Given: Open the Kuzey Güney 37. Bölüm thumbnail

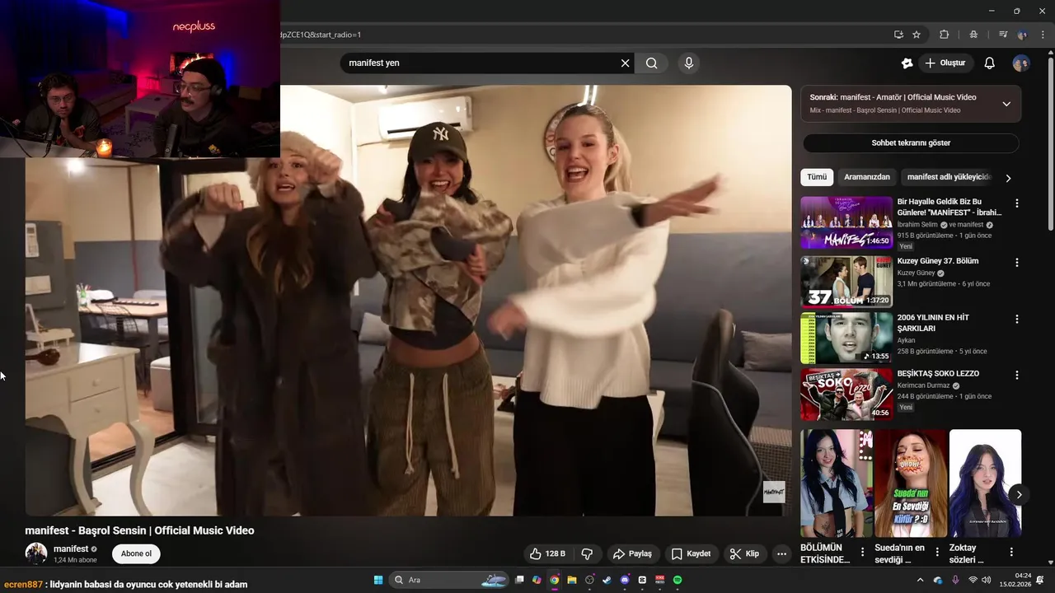Looking at the screenshot, I should tap(846, 282).
